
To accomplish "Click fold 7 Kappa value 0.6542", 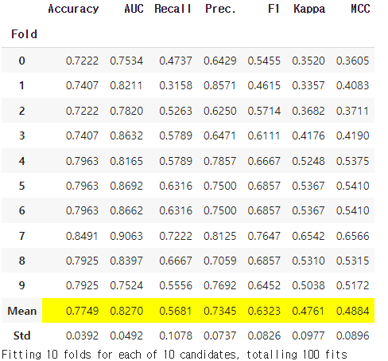I will pos(308,236).
